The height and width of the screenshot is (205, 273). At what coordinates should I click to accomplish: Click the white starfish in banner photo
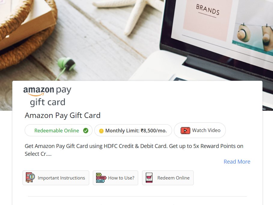coord(128,14)
